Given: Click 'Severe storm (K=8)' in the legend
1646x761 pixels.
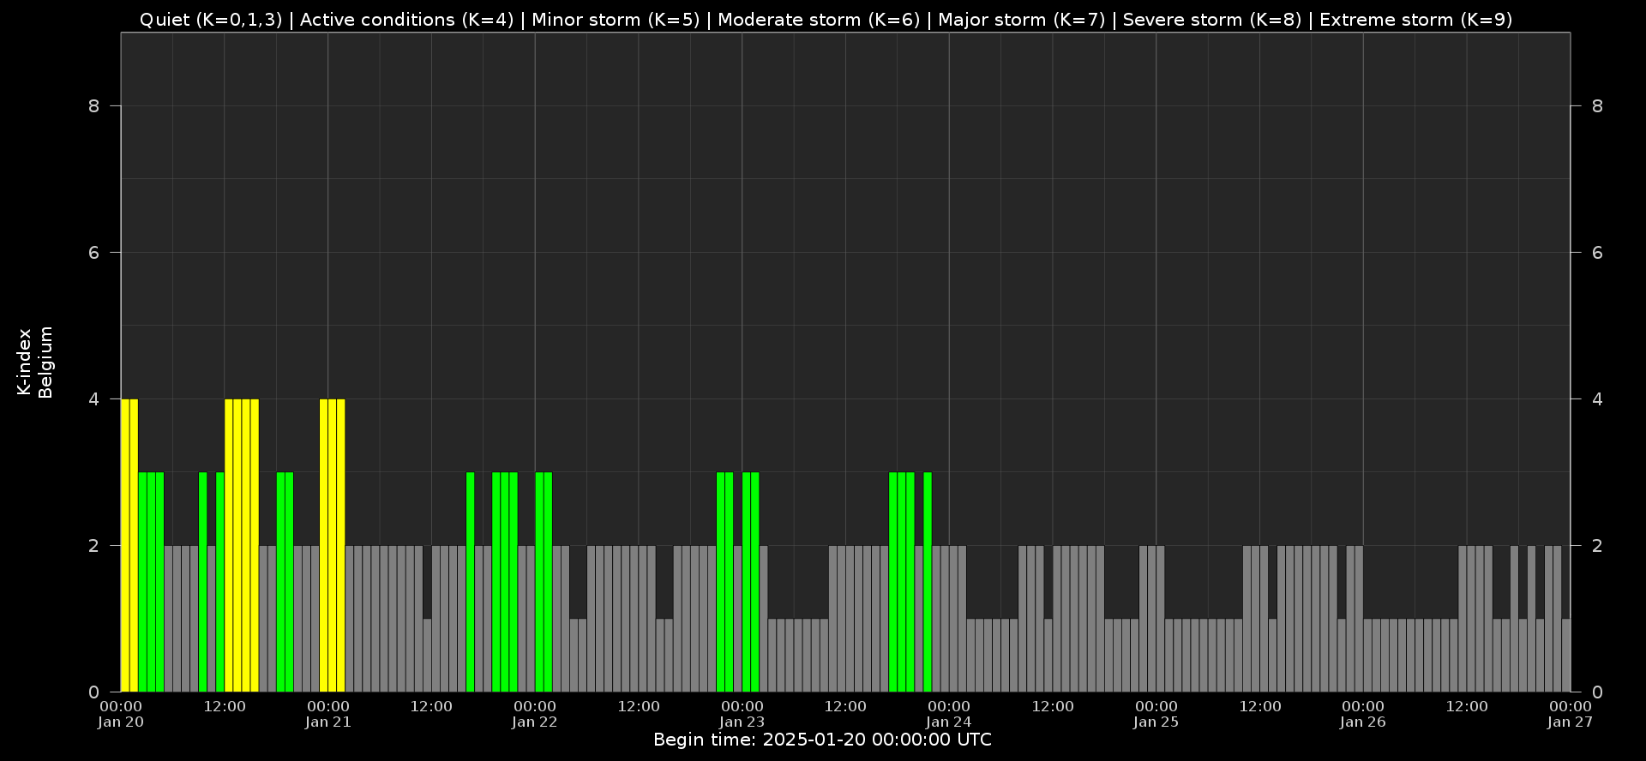Looking at the screenshot, I should 1212,20.
